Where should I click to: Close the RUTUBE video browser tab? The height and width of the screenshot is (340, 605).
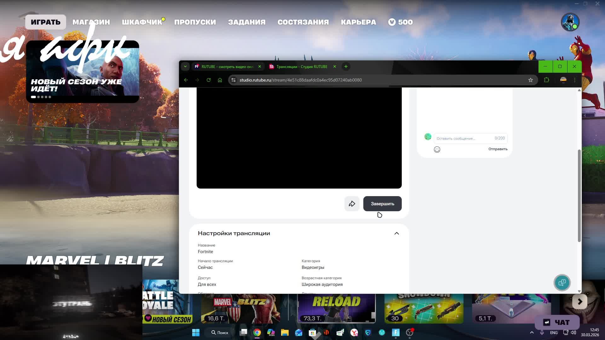pyautogui.click(x=260, y=66)
